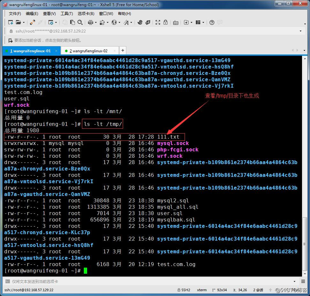Click the New Session toolbar icon
Screen dimensions: 310x296
point(11,22)
